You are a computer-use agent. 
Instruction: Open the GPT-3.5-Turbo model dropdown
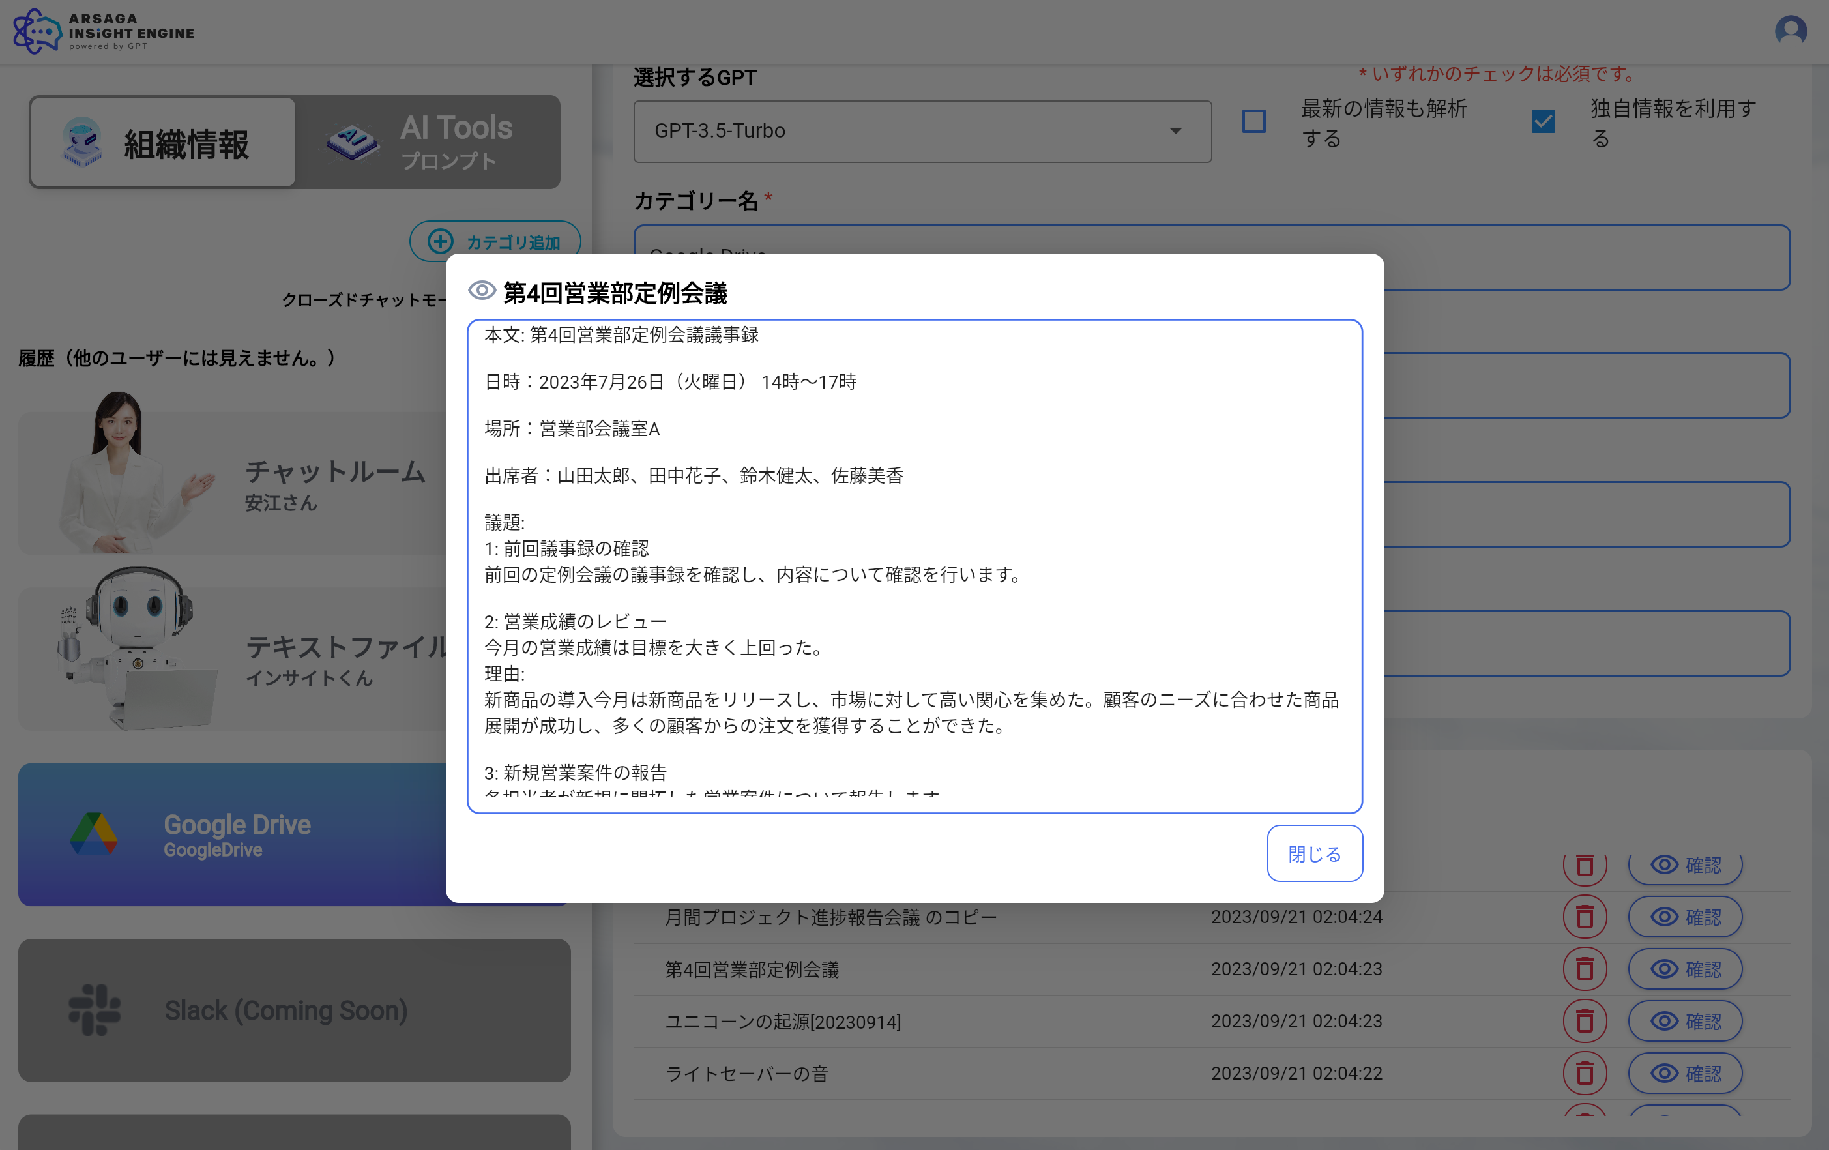921,132
